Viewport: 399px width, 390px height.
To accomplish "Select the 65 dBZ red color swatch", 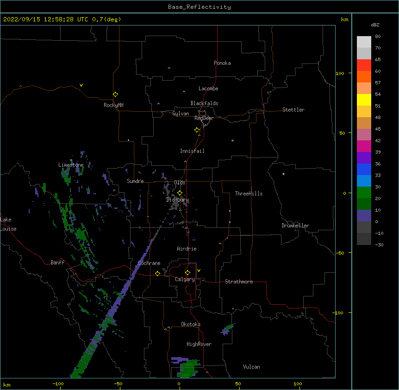I will 364,65.
